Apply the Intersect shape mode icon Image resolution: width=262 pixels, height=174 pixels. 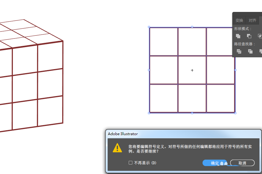coord(260,36)
